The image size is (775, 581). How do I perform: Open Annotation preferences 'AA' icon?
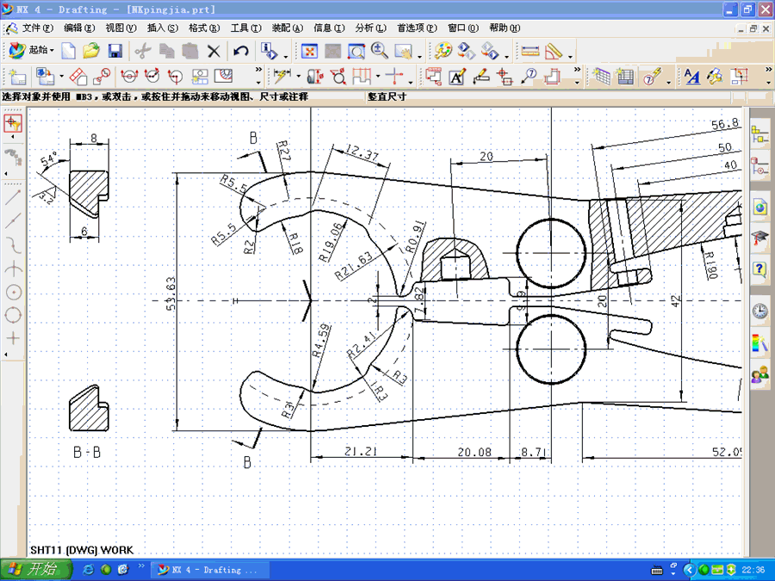[692, 77]
